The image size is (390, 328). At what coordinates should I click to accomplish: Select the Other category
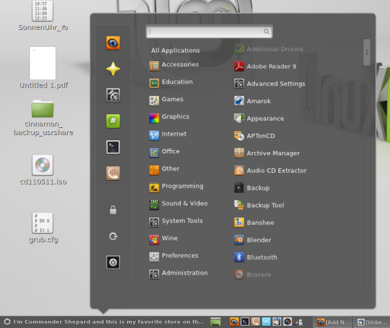[164, 170]
